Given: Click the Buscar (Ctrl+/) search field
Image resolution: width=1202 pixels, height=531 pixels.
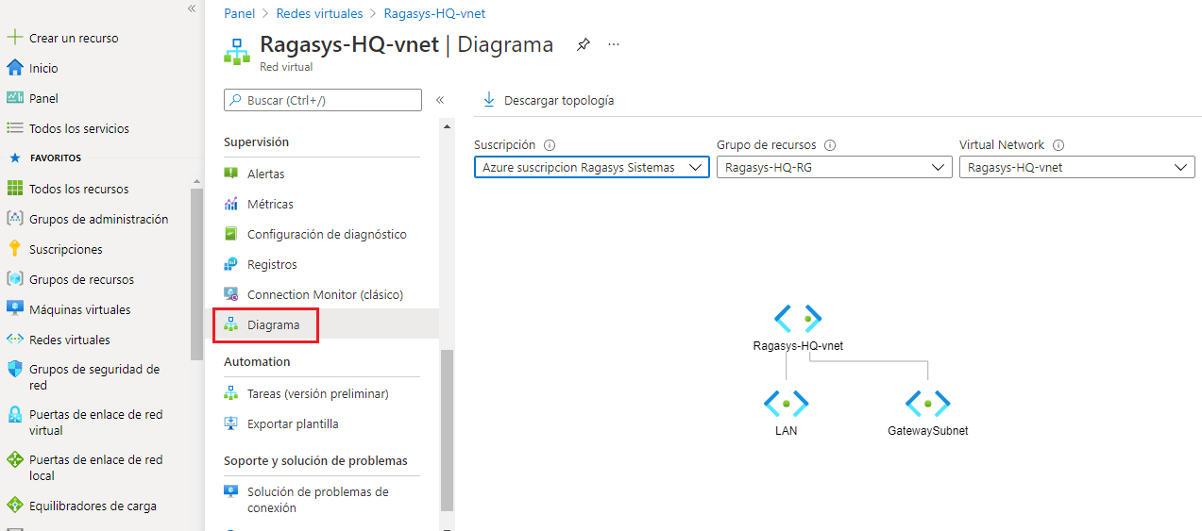Looking at the screenshot, I should 323,100.
